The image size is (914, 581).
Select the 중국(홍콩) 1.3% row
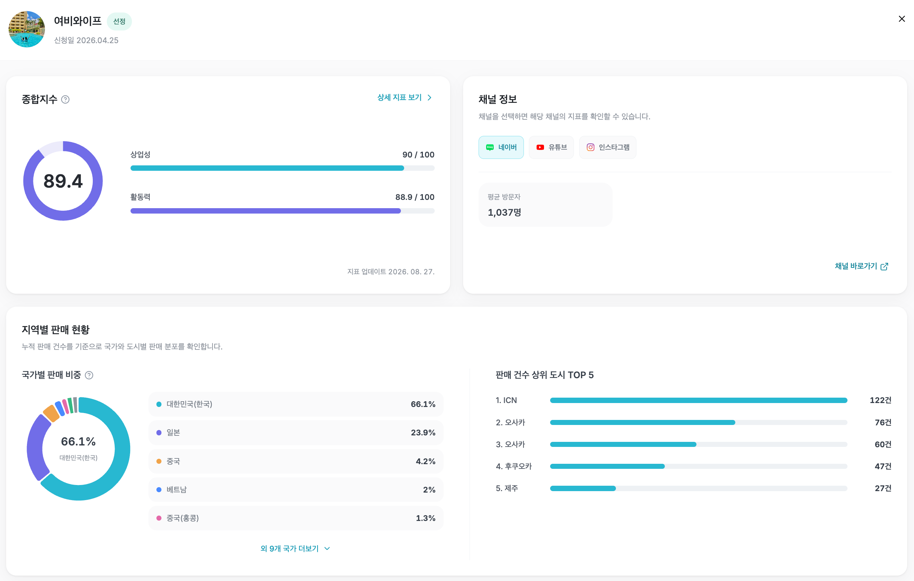tap(296, 518)
